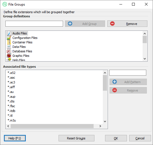The width and height of the screenshot is (153, 145).
Task: Click the red minus icon on group Remove
Action: [x=112, y=24]
